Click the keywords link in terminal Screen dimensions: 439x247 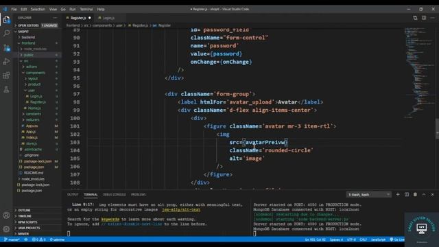coord(110,219)
